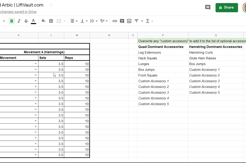Insert chart icon
Screen dimensions: 246x163
coord(129,21)
